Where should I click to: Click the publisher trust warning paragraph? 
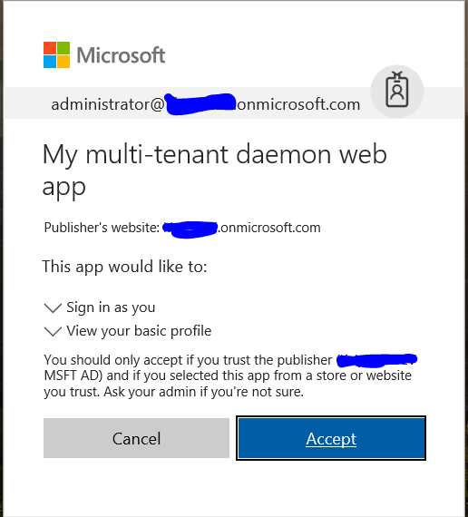[x=230, y=376]
